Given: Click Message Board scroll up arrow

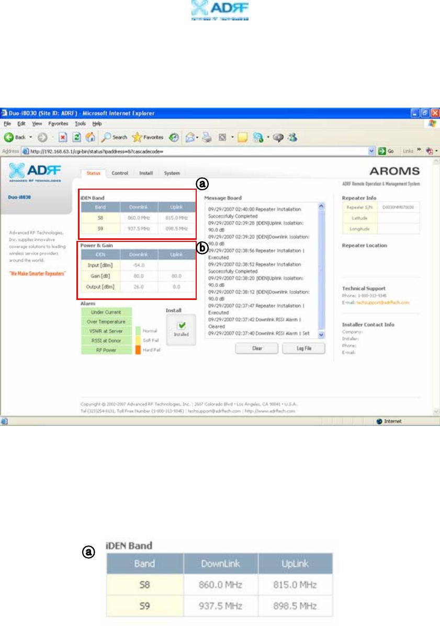Looking at the screenshot, I should (x=321, y=206).
